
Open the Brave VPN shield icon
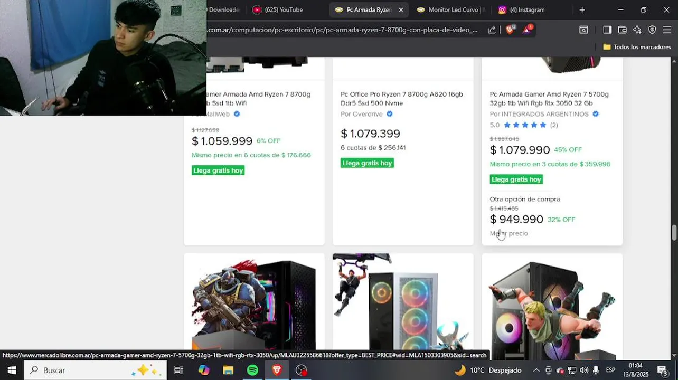tap(652, 30)
